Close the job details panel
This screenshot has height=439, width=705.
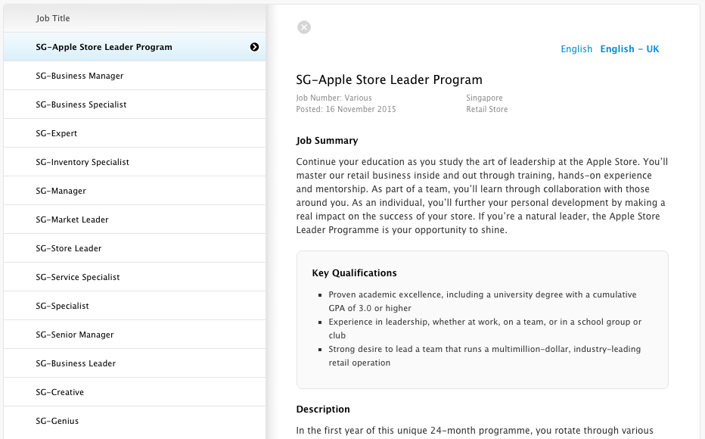click(x=304, y=27)
